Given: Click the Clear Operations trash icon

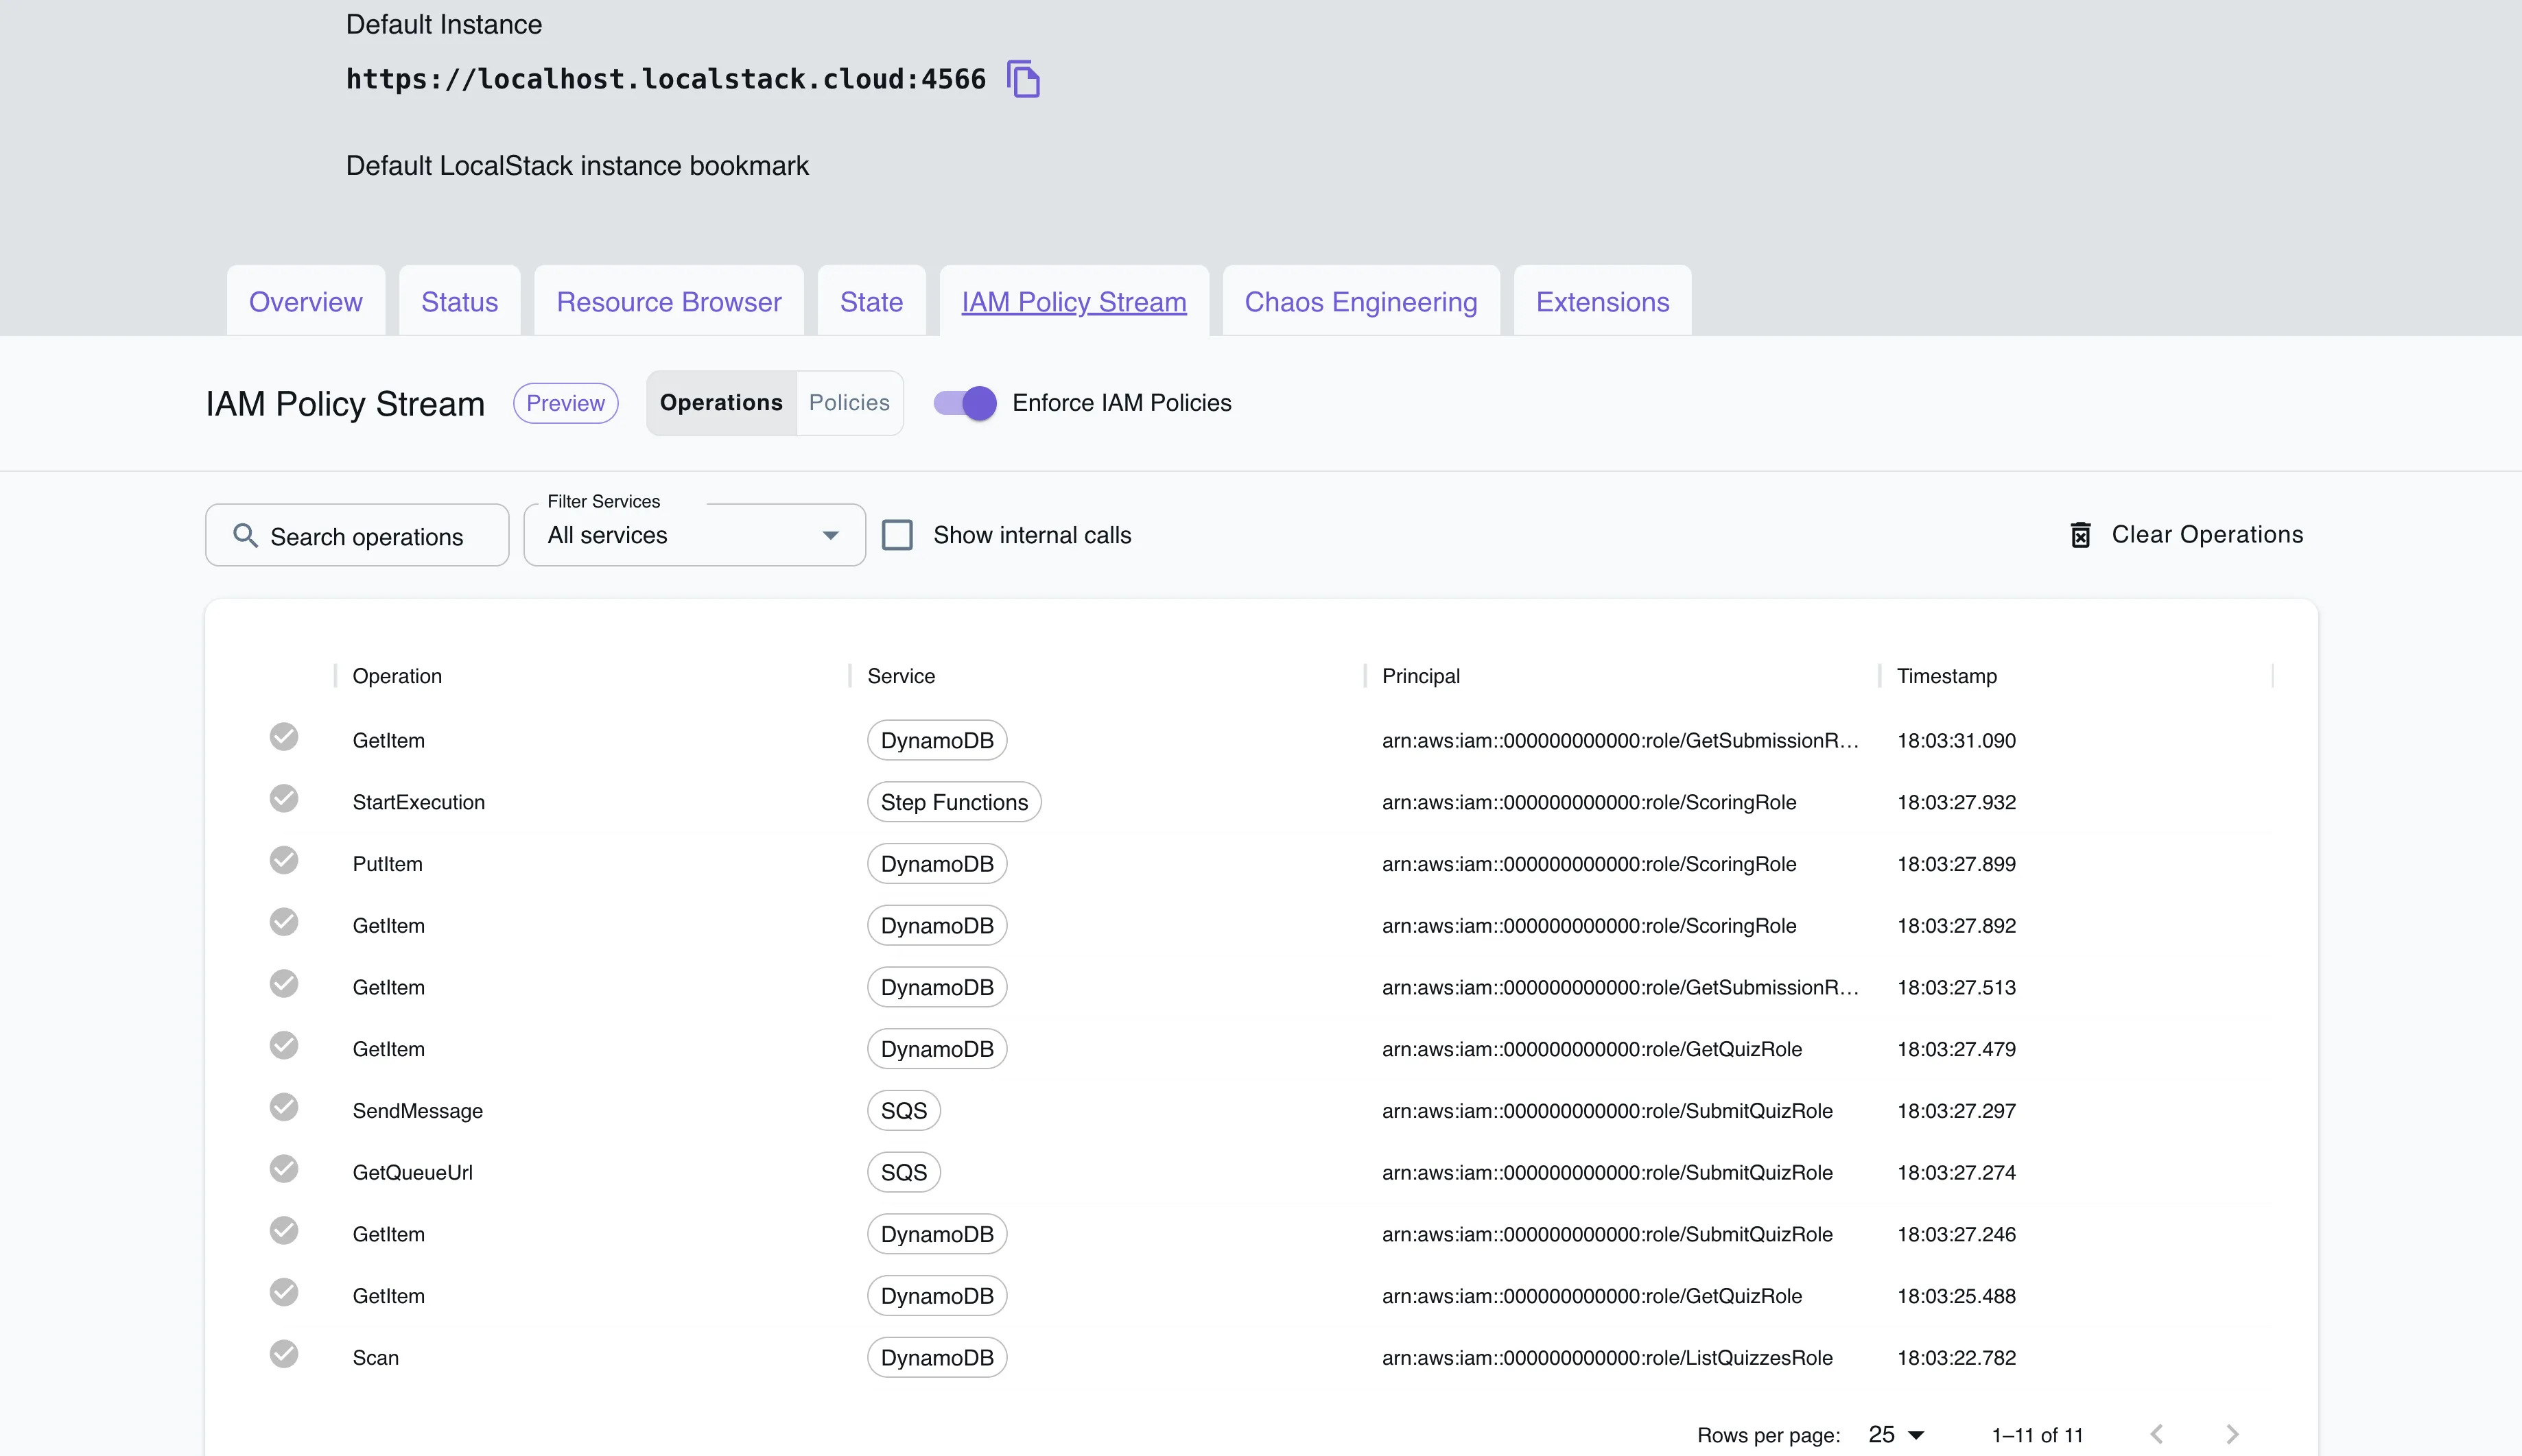Looking at the screenshot, I should tap(2080, 534).
